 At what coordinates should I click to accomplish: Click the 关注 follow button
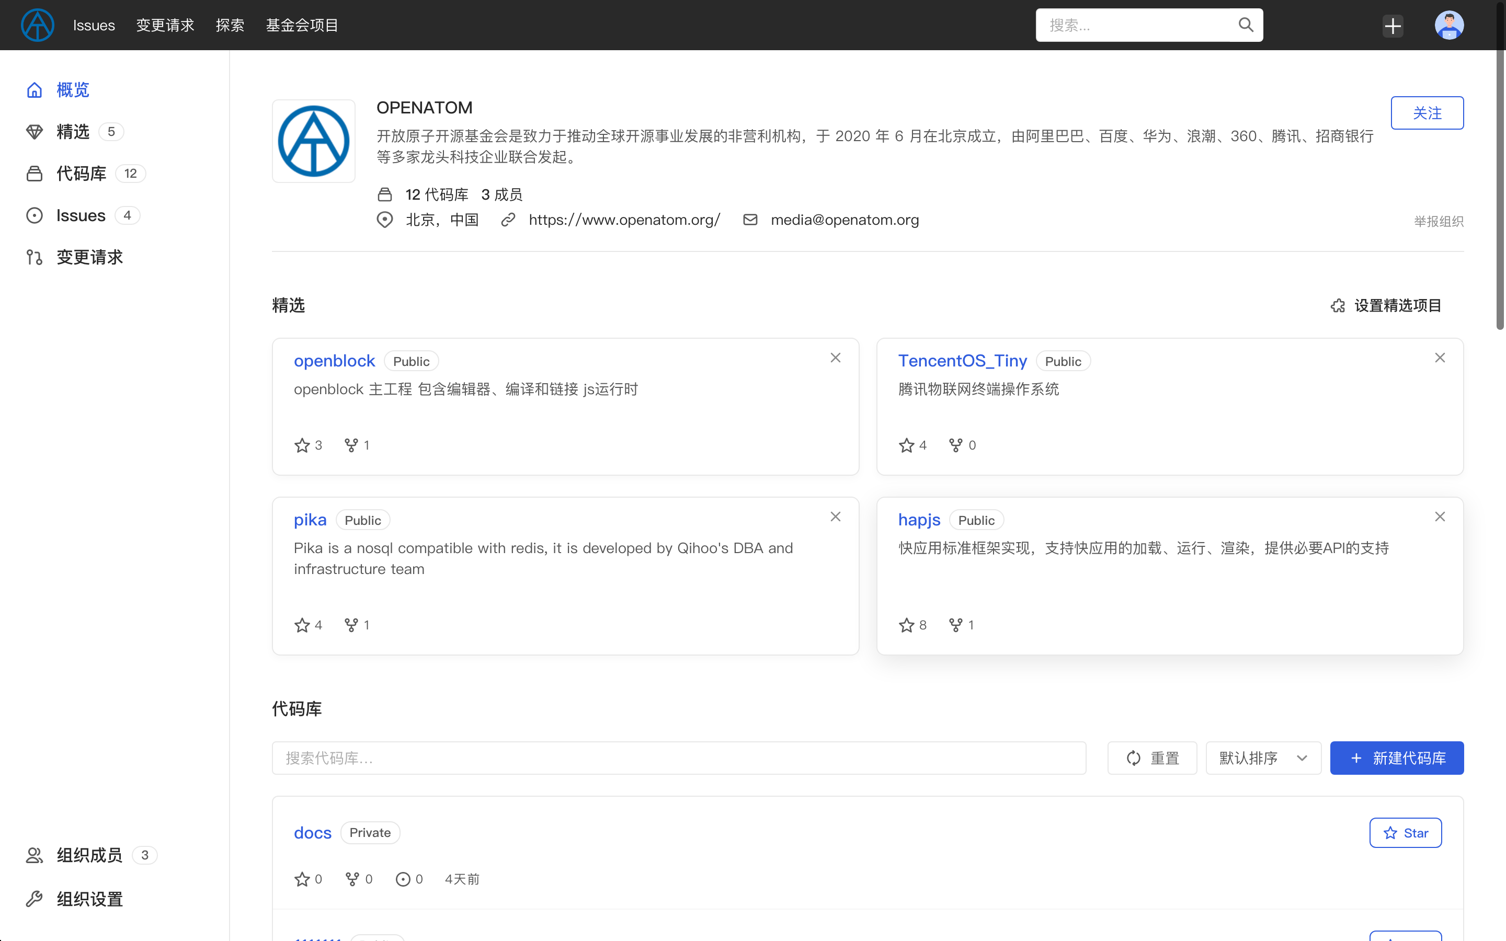click(1427, 112)
